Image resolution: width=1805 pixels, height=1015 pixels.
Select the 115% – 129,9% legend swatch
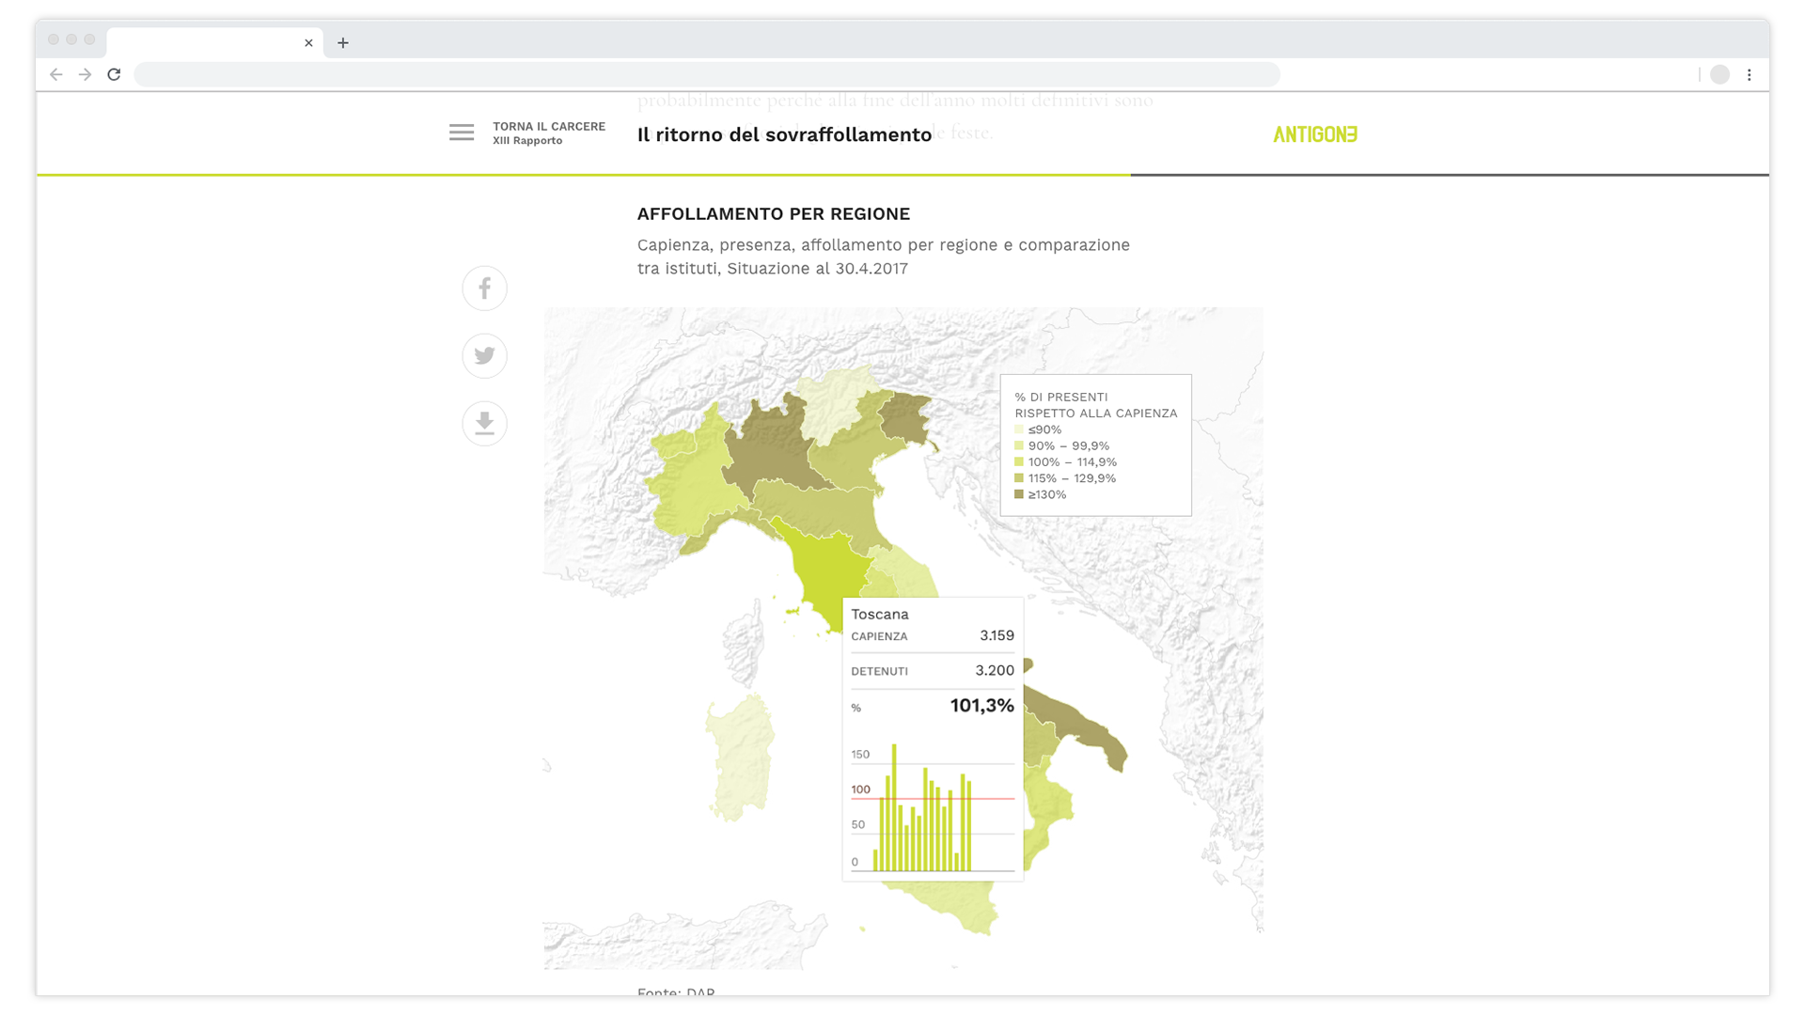point(1019,478)
